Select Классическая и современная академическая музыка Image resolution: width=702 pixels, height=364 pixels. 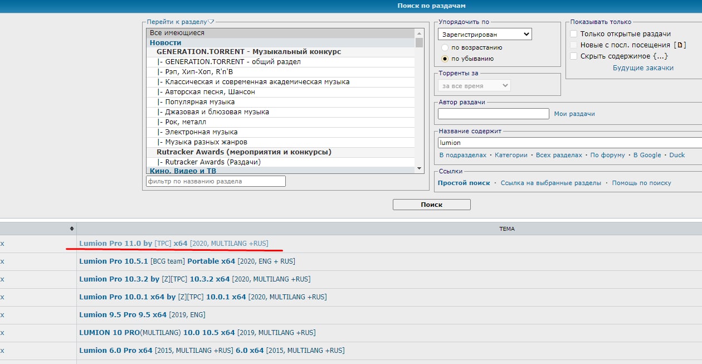pyautogui.click(x=281, y=82)
